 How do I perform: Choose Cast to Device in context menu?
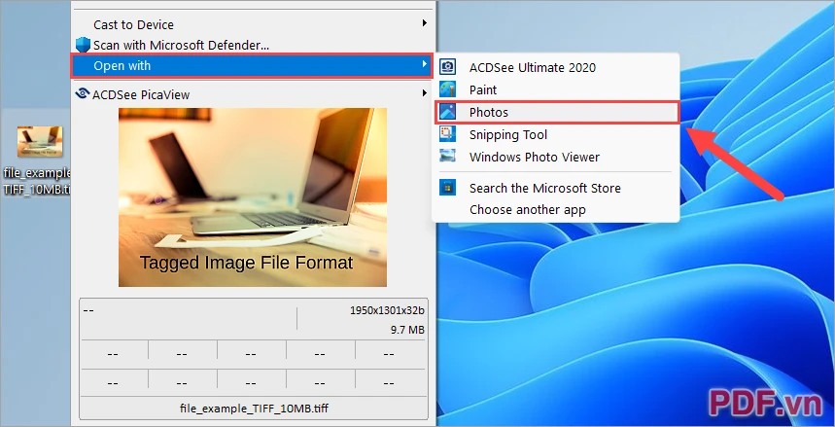pos(252,24)
